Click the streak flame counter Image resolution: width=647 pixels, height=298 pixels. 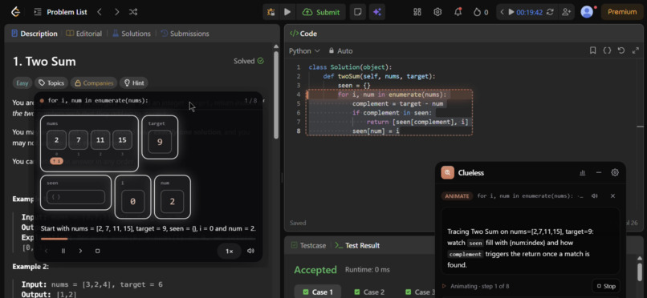tap(481, 12)
